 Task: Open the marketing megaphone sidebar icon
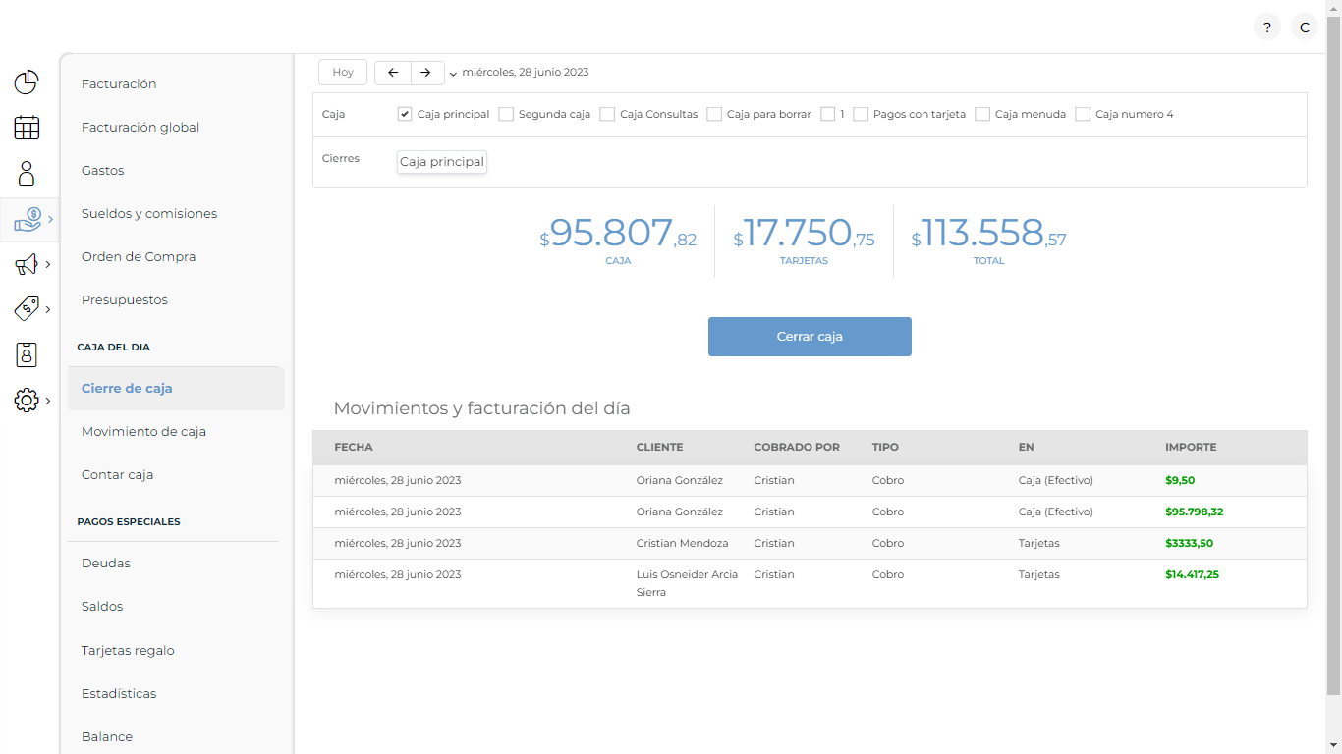pos(27,264)
